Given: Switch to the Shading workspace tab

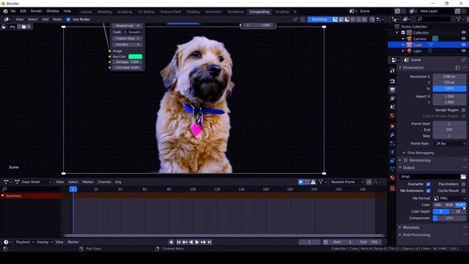Looking at the screenshot, I should pyautogui.click(x=193, y=12).
